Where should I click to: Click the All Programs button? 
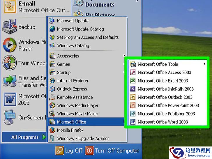pyautogui.click(x=24, y=137)
